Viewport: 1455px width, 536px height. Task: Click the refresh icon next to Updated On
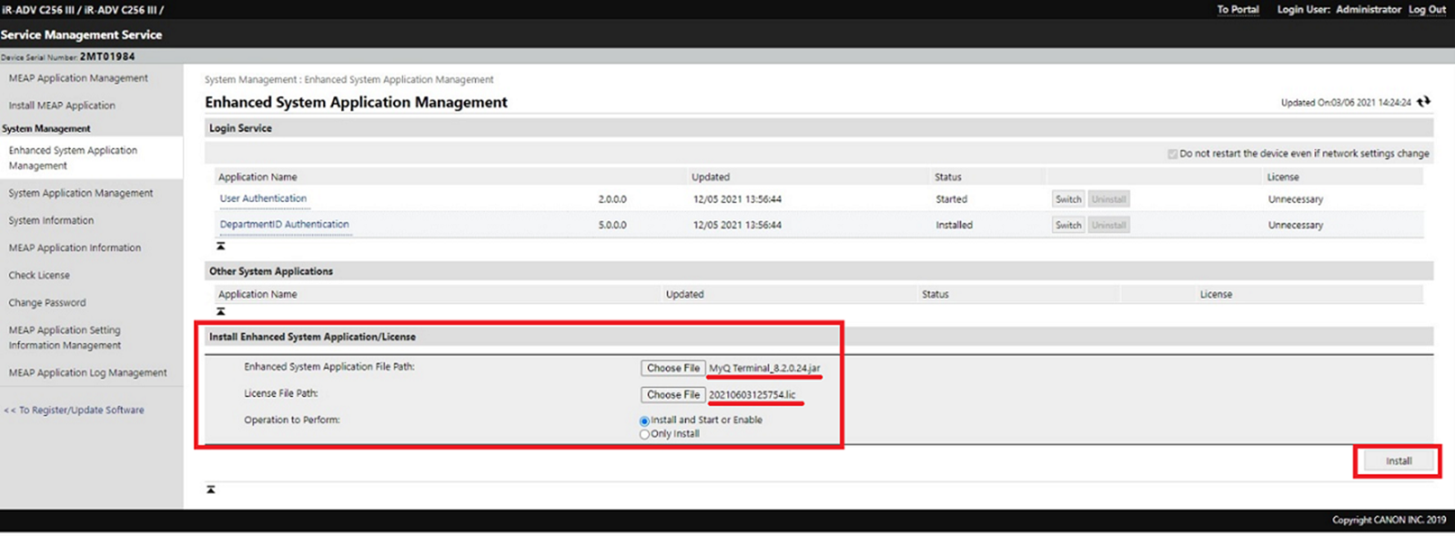1424,102
